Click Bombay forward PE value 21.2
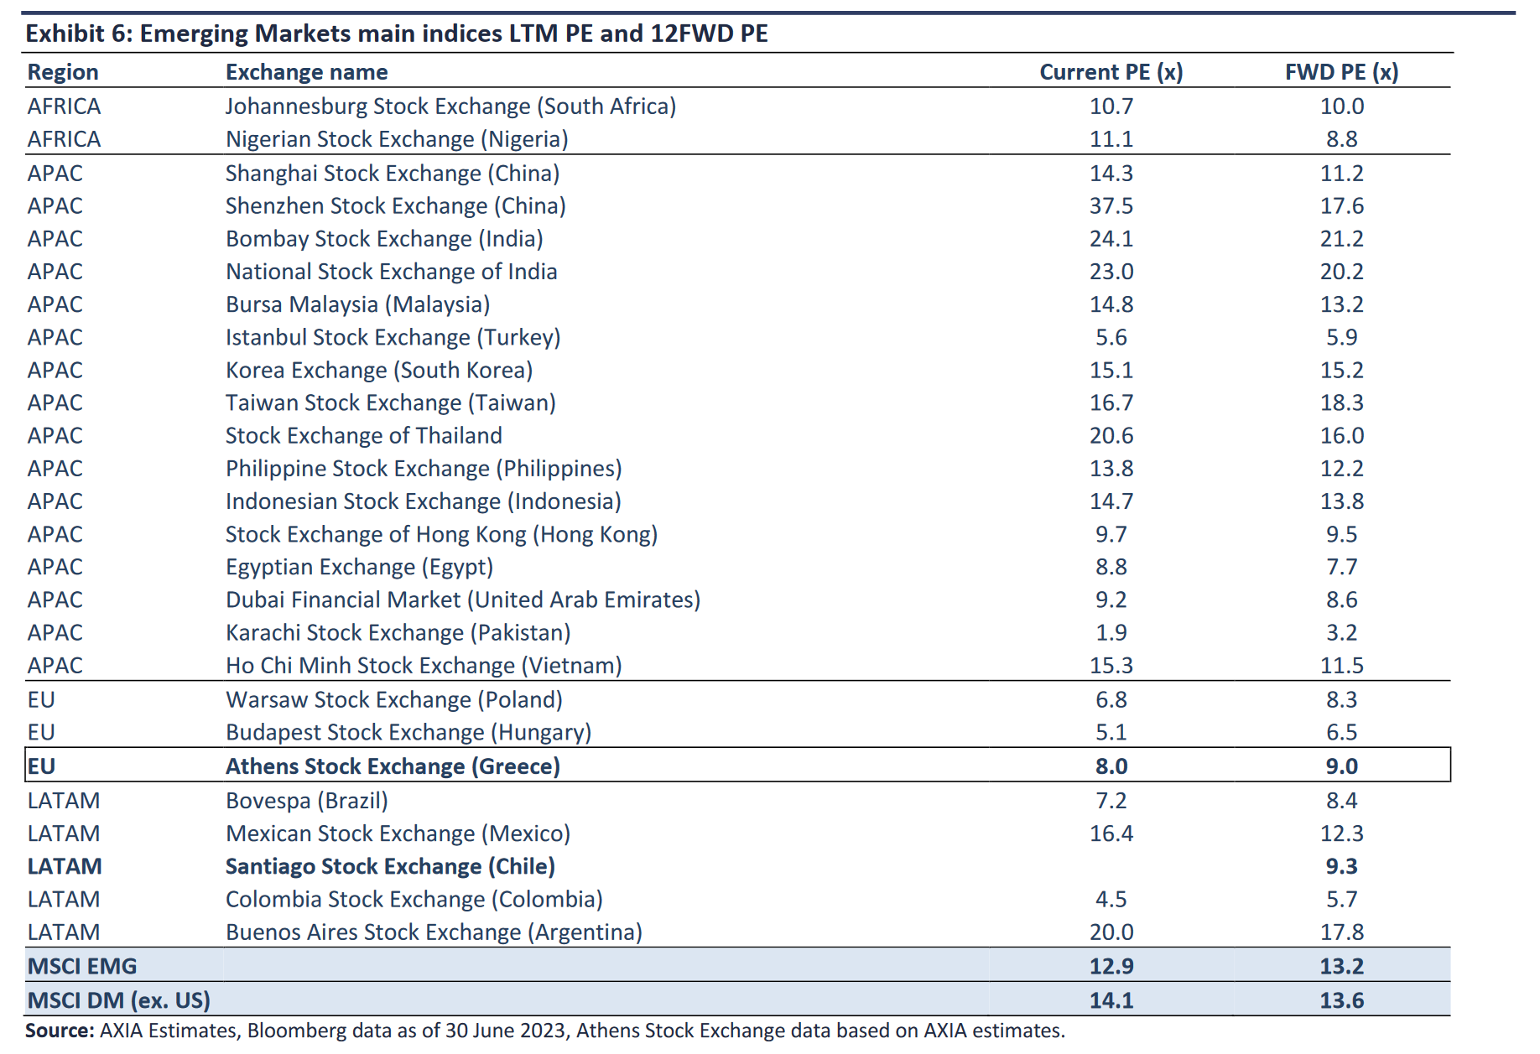Screen dimensions: 1540x1054 coord(1342,239)
